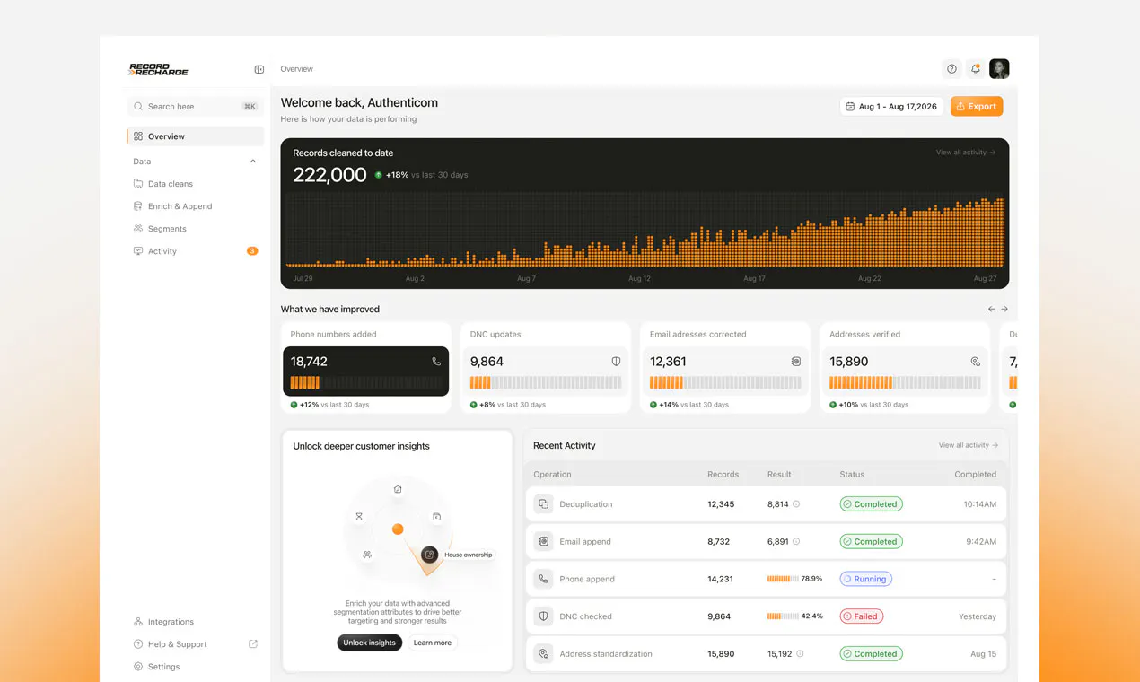Image resolution: width=1140 pixels, height=682 pixels.
Task: Click the home icon atop the insights diagram
Action: 398,489
